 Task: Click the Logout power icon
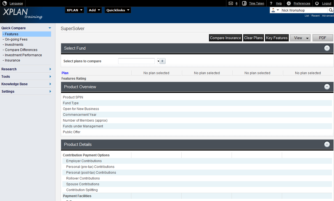317,3
